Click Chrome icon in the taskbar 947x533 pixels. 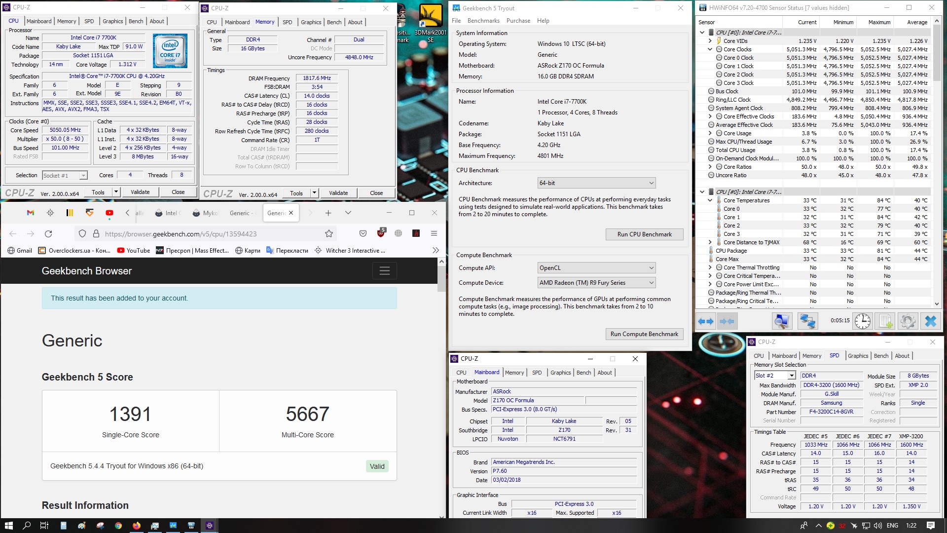coord(118,526)
